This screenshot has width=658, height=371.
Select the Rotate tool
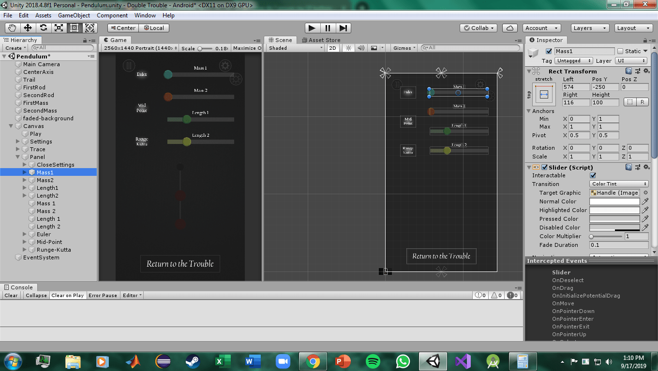(x=44, y=28)
